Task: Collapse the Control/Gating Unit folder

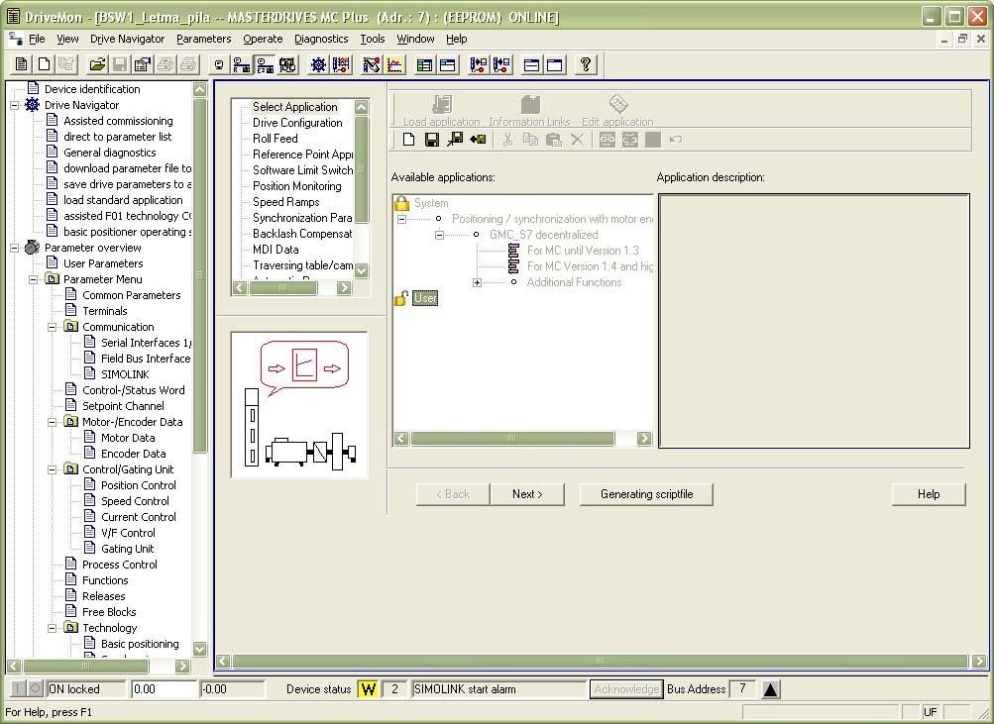Action: pyautogui.click(x=52, y=469)
